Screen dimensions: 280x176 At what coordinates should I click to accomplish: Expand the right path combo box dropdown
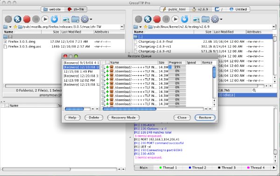(x=274, y=27)
